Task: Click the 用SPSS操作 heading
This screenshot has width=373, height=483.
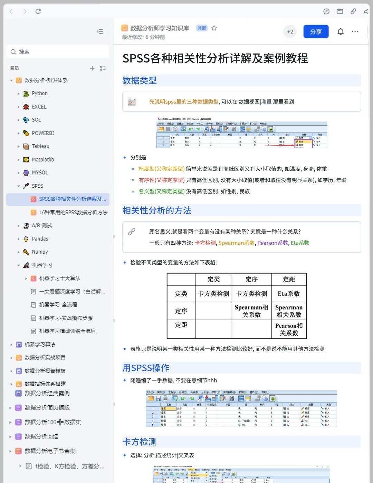Action: [146, 368]
